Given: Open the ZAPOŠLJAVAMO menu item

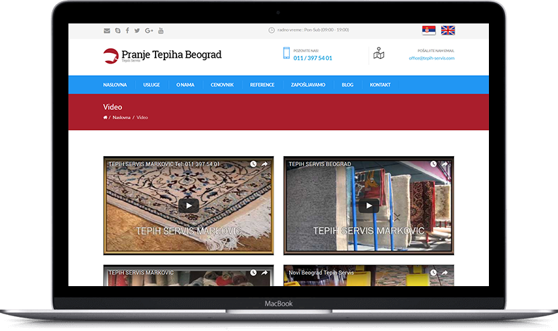Looking at the screenshot, I should click(308, 85).
